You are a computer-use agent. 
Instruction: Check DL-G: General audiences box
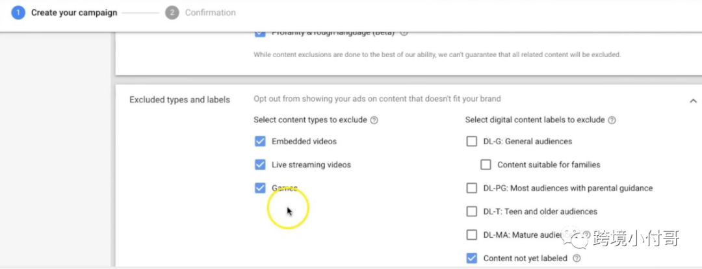[471, 142]
